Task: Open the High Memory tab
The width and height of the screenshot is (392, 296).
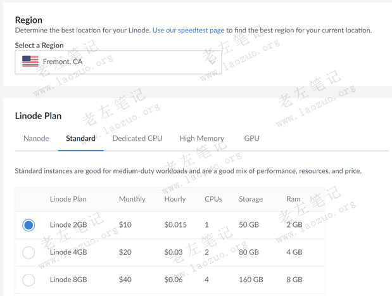Action: 202,138
